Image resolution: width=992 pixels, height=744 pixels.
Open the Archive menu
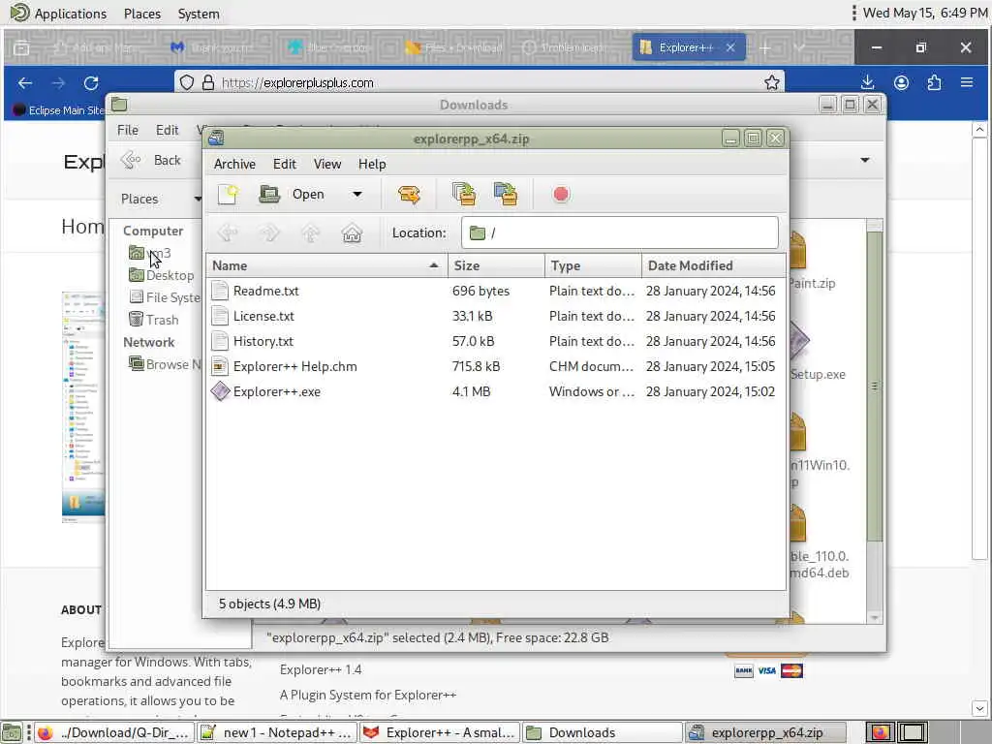tap(234, 164)
